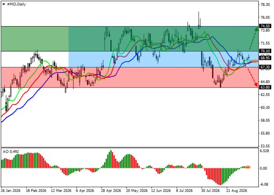
Task: Click the 21 Aug 2026 date label
Action: [x=237, y=190]
